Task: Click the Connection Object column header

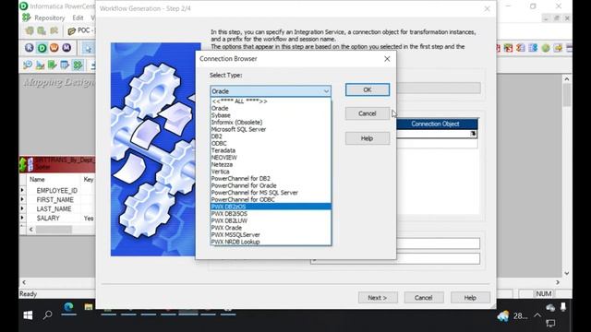Action: pos(435,124)
